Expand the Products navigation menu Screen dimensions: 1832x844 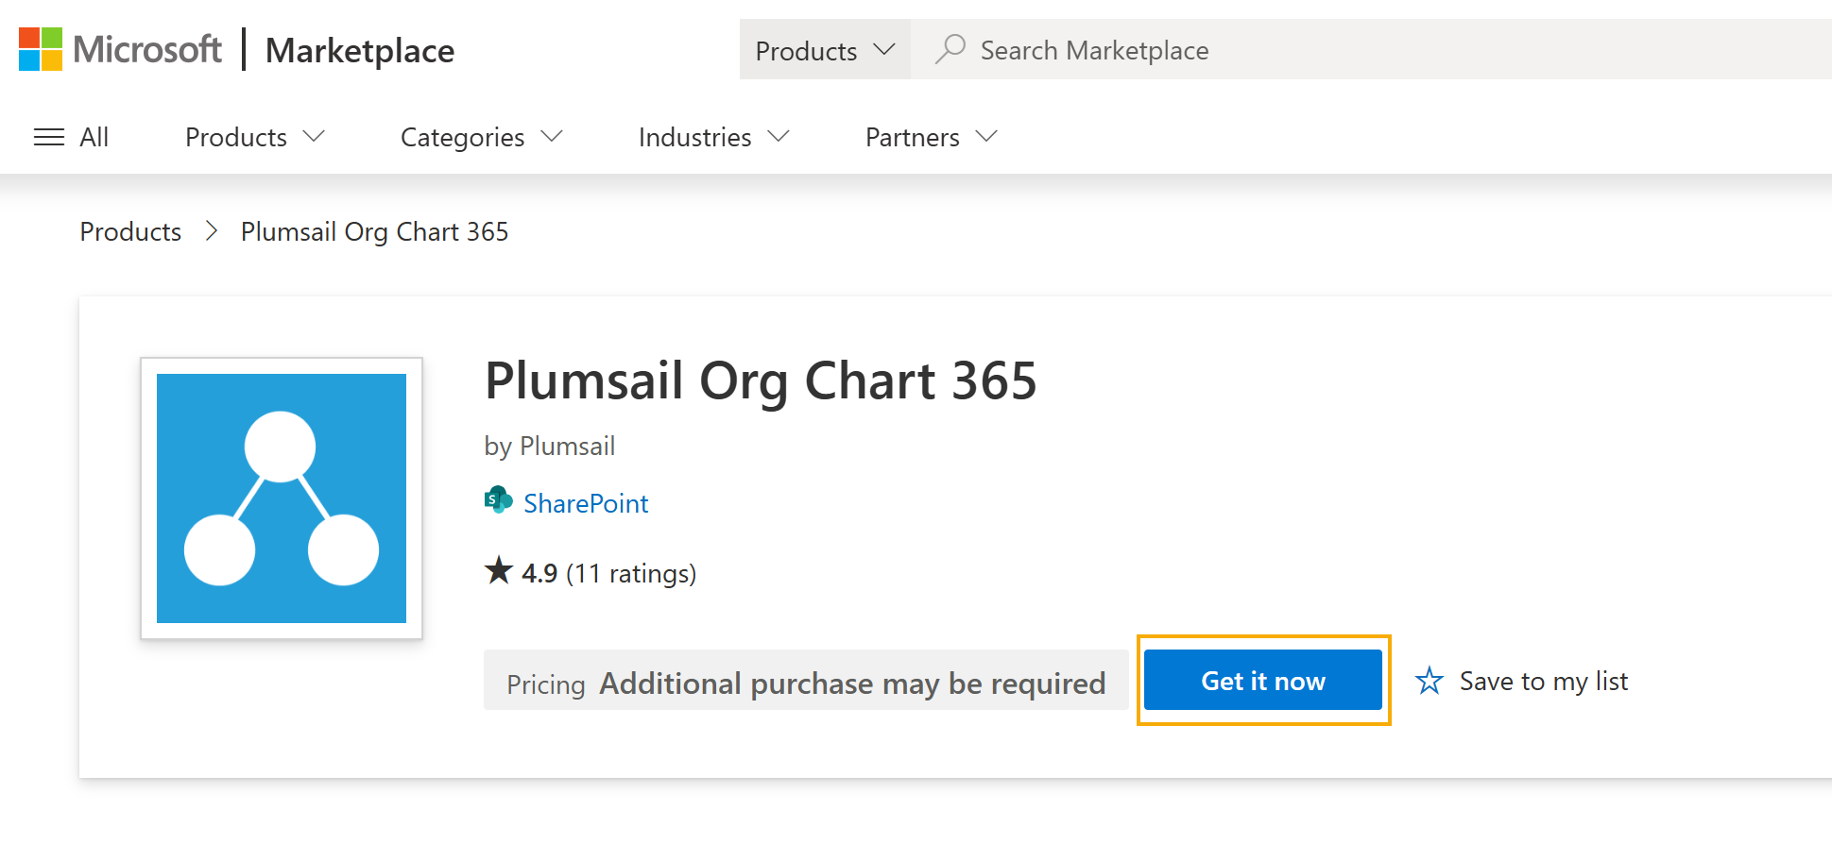[255, 137]
